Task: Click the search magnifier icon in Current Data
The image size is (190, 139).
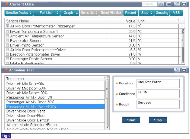Action: click(161, 4)
